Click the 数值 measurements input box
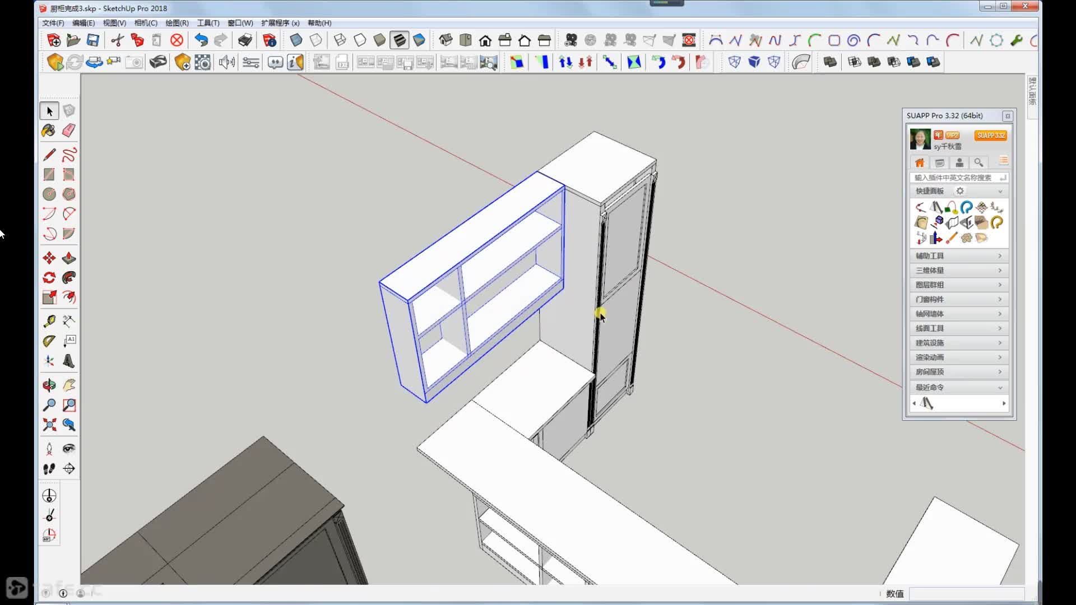The image size is (1076, 605). [x=967, y=594]
